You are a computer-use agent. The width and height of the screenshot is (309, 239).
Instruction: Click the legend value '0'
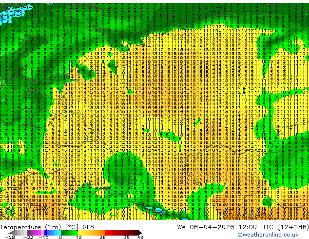[x=60, y=237]
